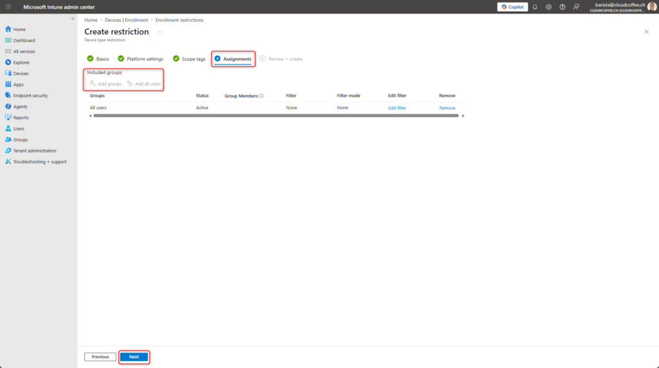Click the scrollbar right arrow

(463, 116)
